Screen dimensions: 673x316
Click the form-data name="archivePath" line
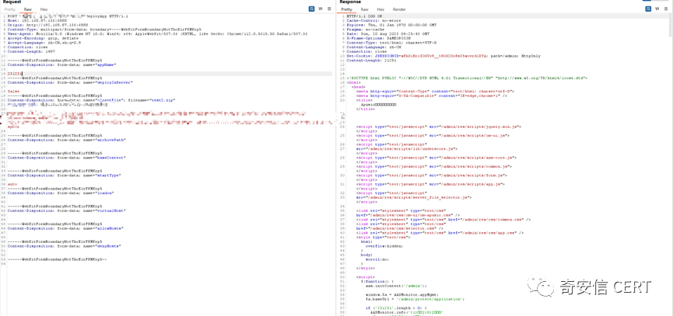coord(67,140)
